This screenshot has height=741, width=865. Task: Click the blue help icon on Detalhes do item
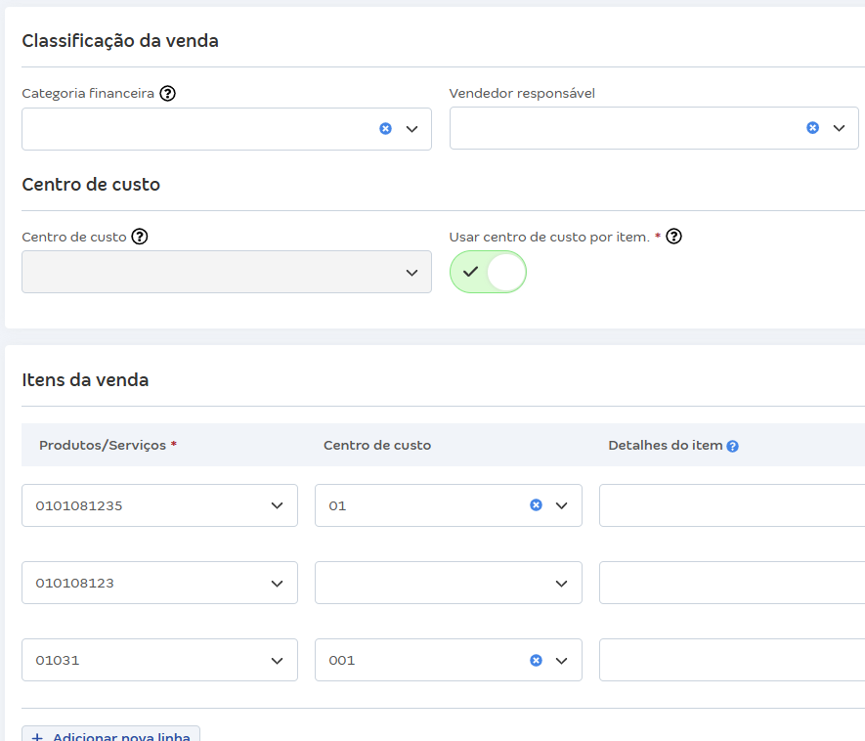click(x=730, y=444)
